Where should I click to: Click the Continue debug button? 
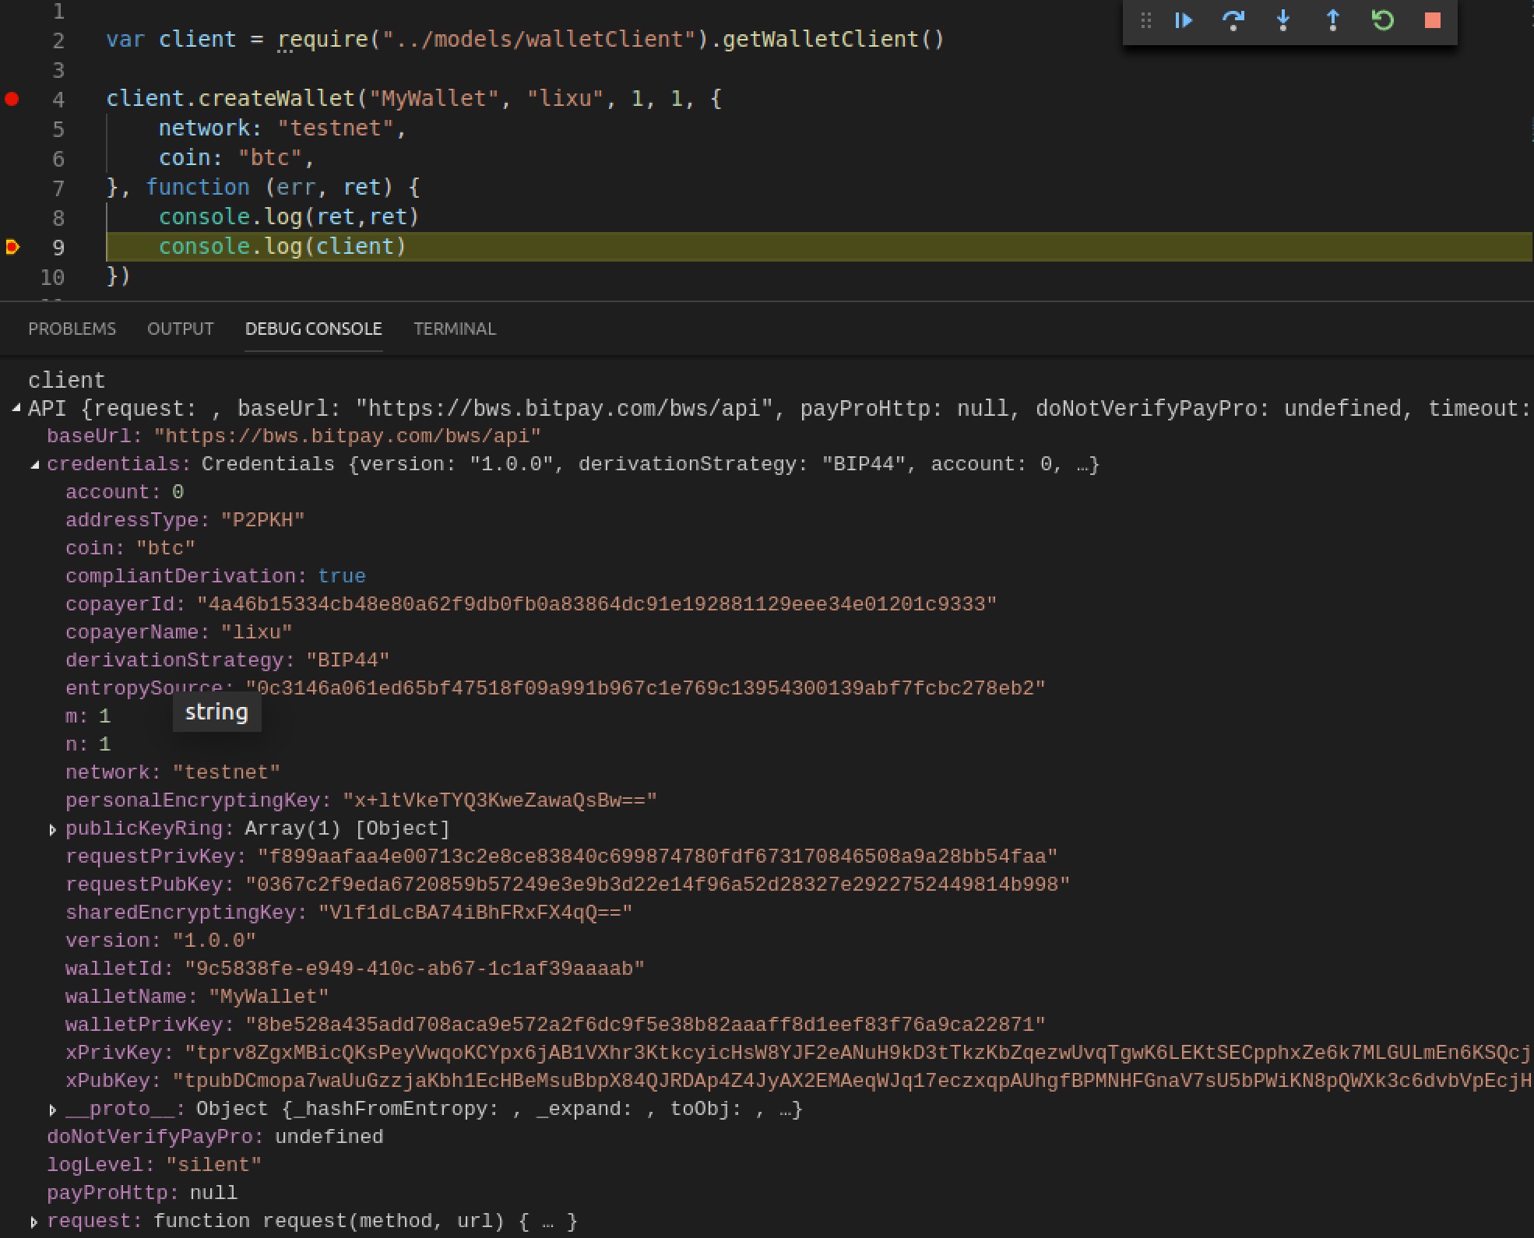click(x=1184, y=20)
